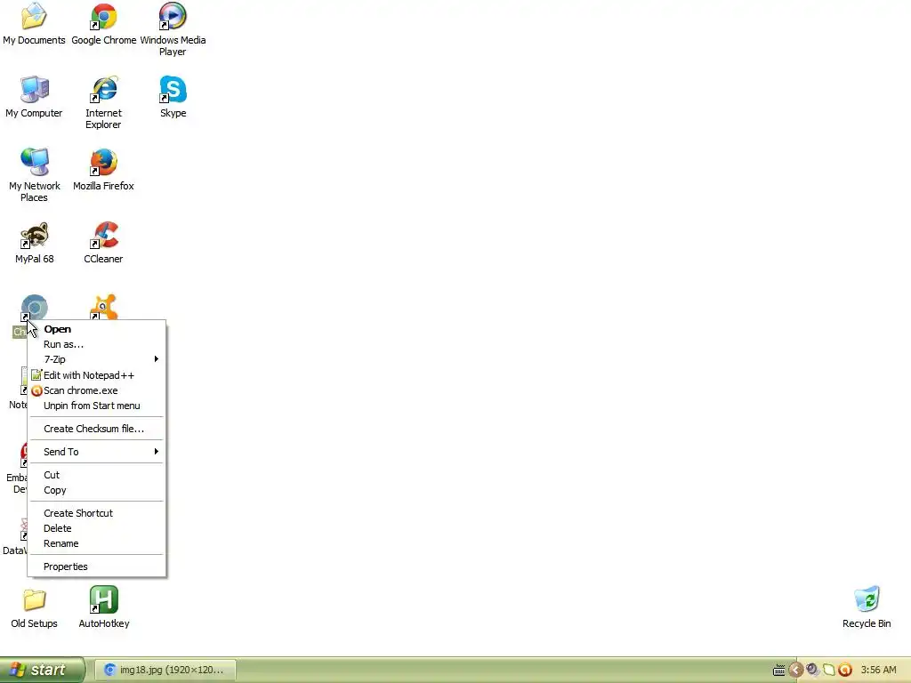Viewport: 911px width, 683px height.
Task: Switch to img18.jpg taskbar window
Action: point(165,671)
